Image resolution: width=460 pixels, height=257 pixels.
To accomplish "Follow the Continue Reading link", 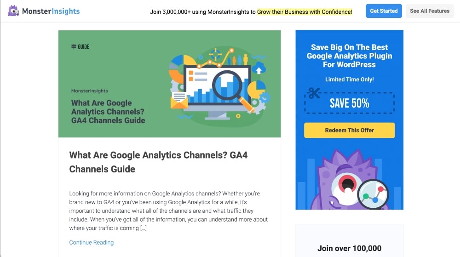I will click(92, 242).
